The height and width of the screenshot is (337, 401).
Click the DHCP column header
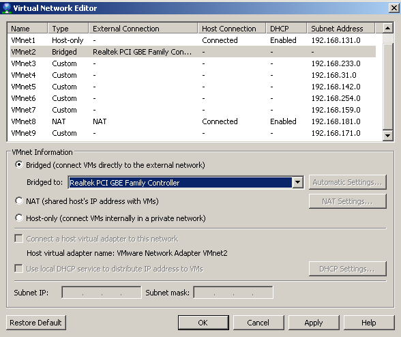click(286, 29)
